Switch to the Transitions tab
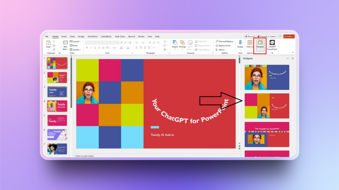339x190 pixels. pos(92,36)
